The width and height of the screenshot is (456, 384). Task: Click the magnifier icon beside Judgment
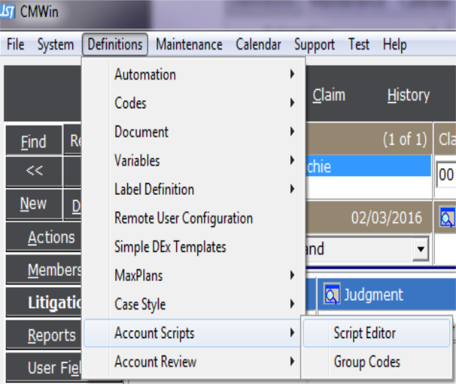coord(332,295)
